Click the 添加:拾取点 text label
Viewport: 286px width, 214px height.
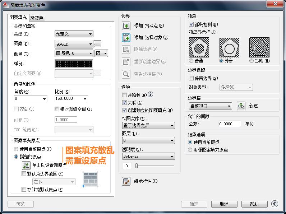tap(149, 25)
